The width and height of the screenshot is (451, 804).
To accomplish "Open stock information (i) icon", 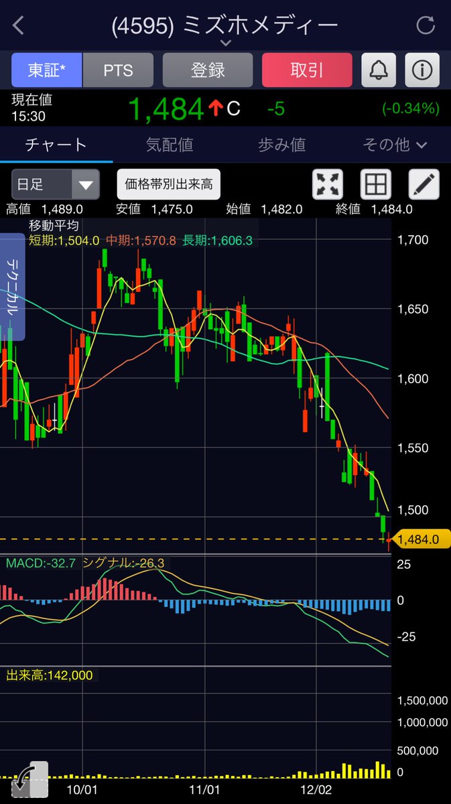I will (x=422, y=70).
